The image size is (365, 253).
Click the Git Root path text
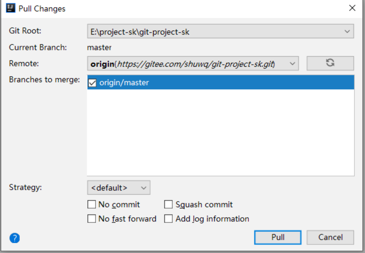[140, 32]
